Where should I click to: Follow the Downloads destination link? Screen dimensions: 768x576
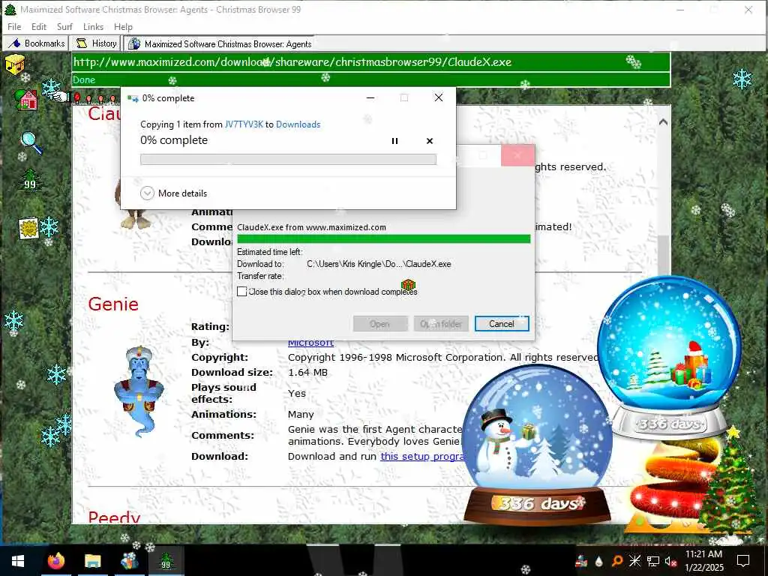298,124
